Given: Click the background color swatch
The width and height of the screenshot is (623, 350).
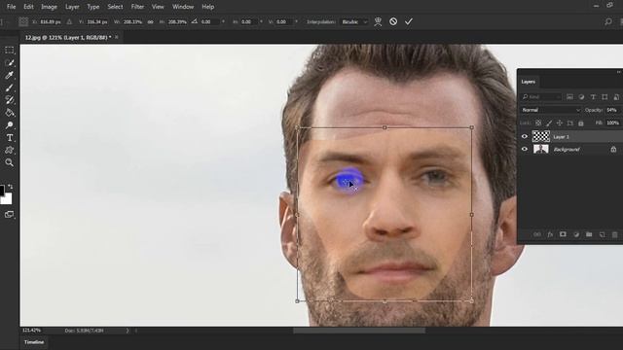Looking at the screenshot, I should [8, 199].
